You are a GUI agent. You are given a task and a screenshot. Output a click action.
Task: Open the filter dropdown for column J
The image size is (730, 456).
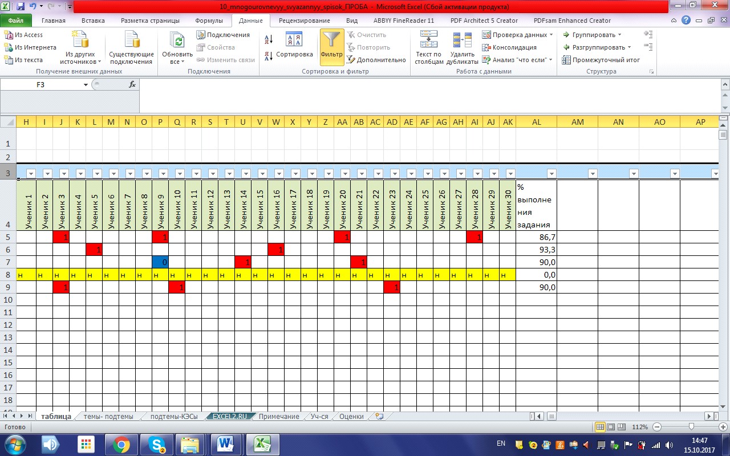coord(64,174)
